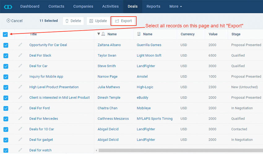Viewport: 263px width, 154px height.
Task: Open contact Julia Mathews
Action: [x=109, y=87]
